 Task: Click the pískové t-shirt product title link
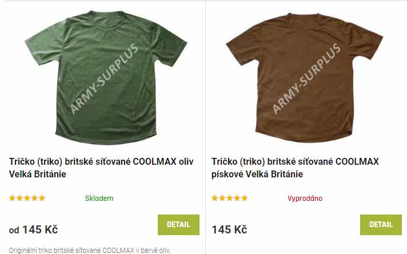(295, 168)
